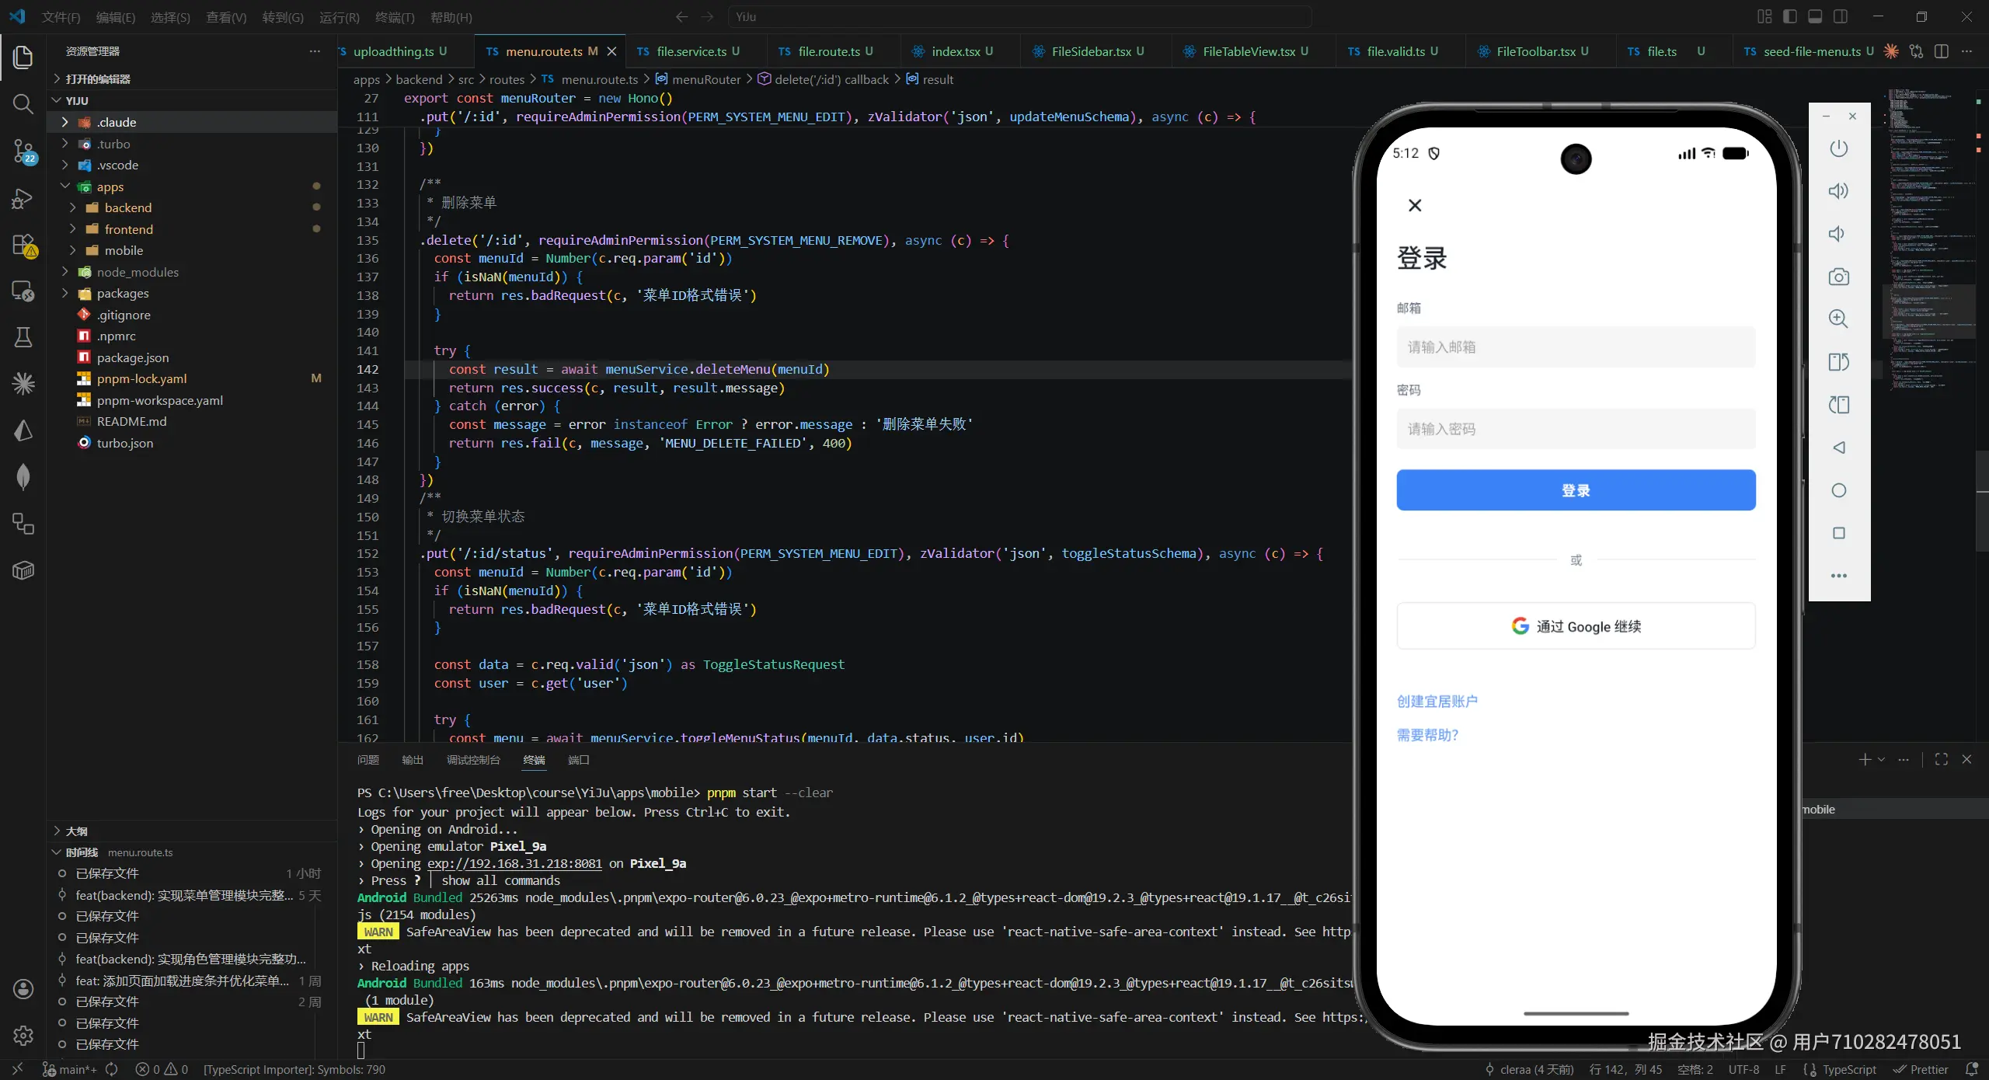Click the 请输入邮箱 email field
Viewport: 1989px width, 1080px height.
1575,347
